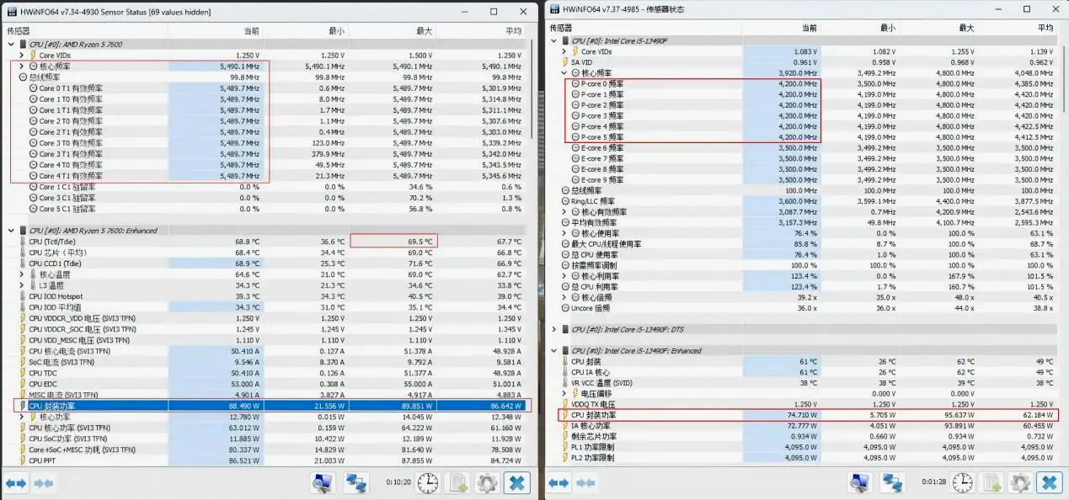Click the 平均 column header in the Intel window
1069x500 pixels.
coord(1045,28)
